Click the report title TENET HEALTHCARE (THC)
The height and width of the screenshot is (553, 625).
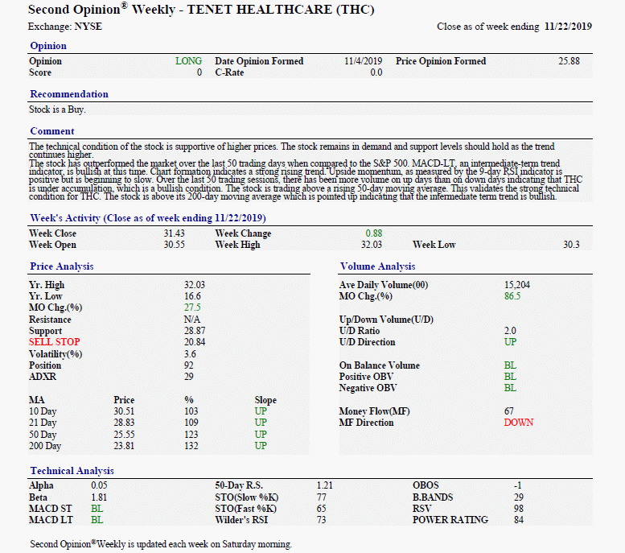pyautogui.click(x=281, y=10)
